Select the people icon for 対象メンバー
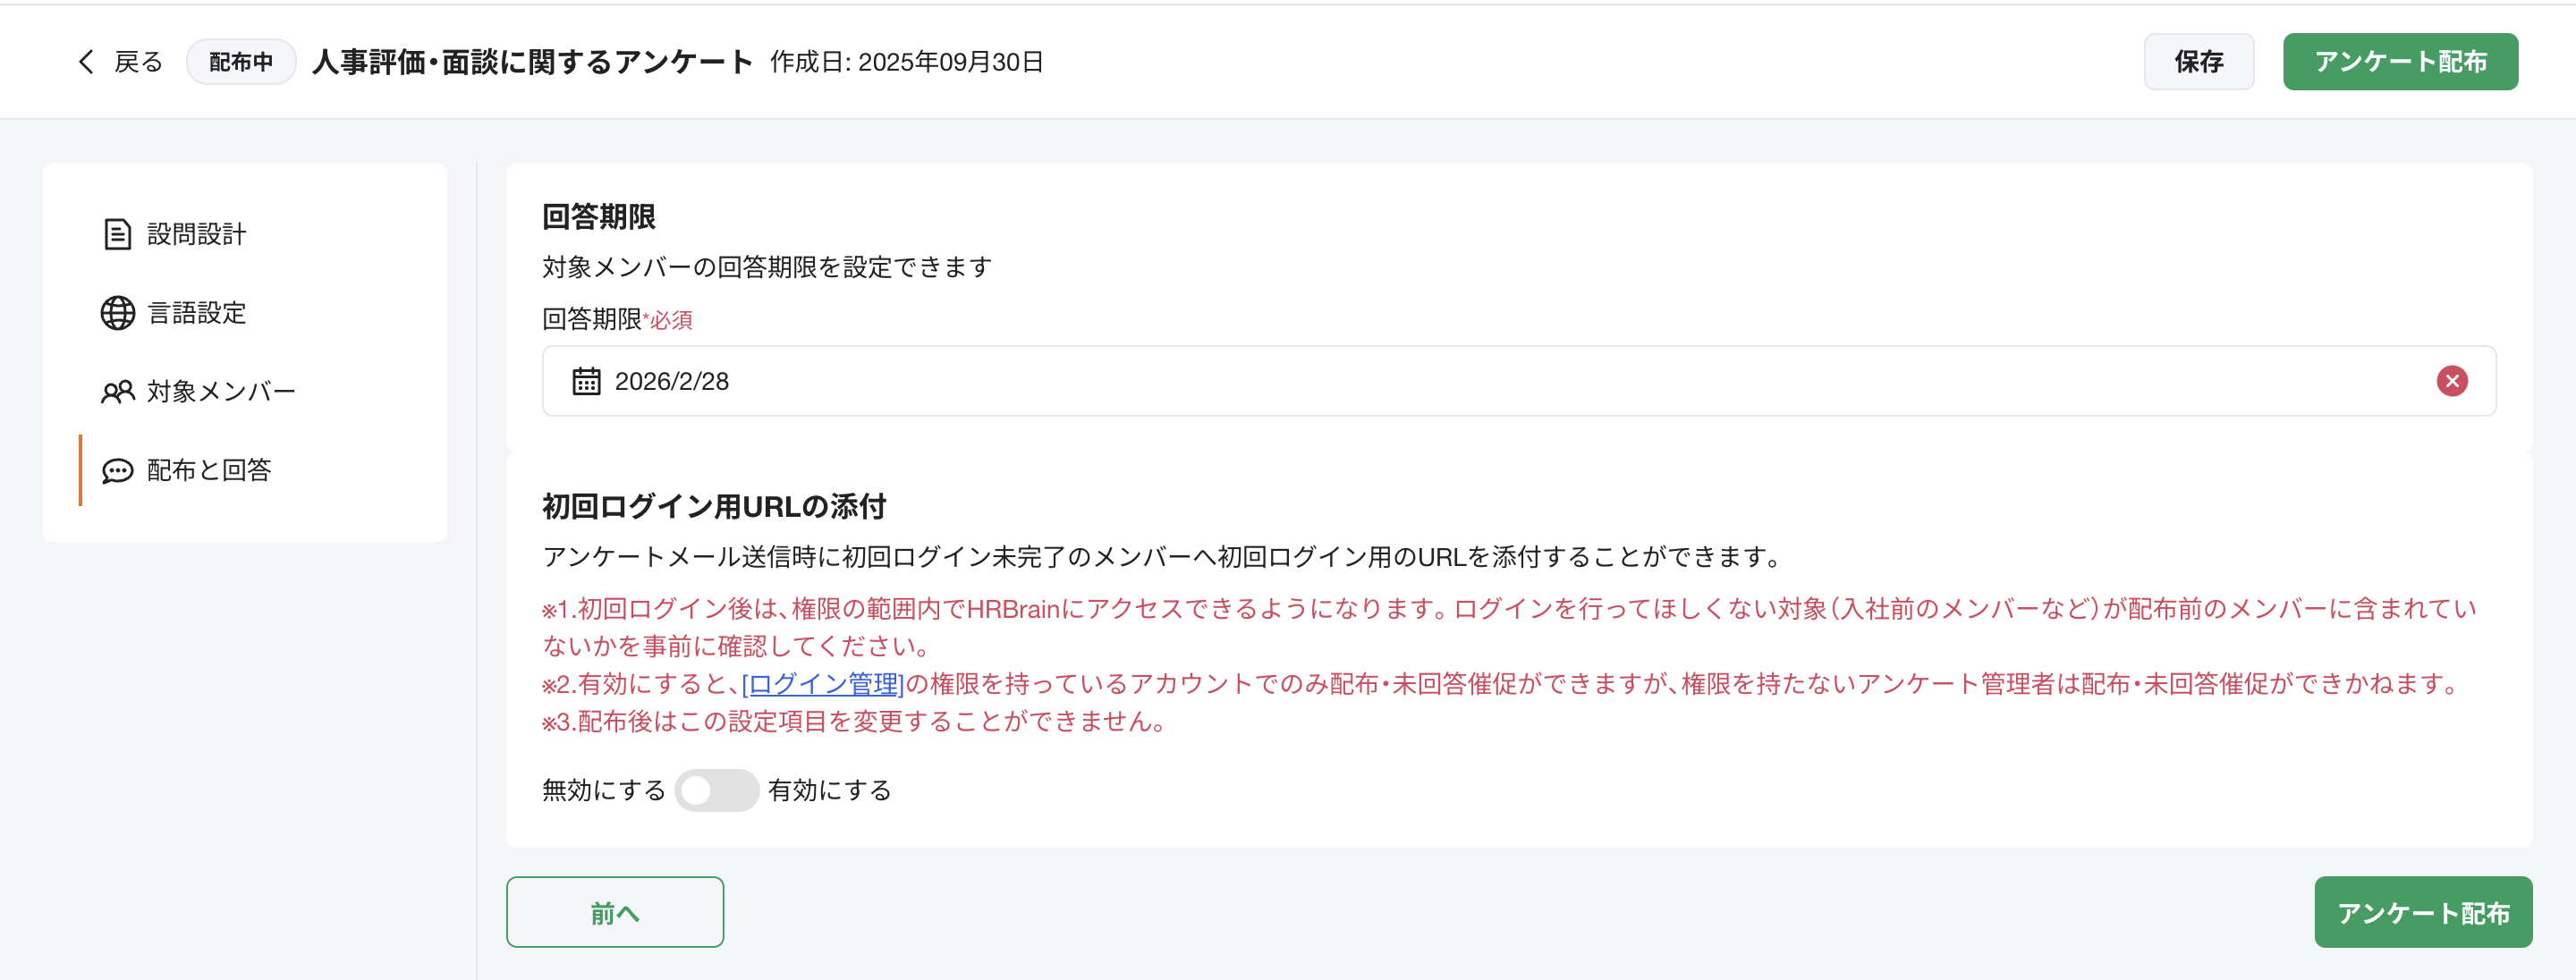Viewport: 2576px width, 980px height. (x=117, y=390)
